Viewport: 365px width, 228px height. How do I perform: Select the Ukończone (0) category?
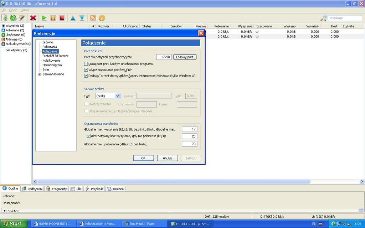(14, 35)
